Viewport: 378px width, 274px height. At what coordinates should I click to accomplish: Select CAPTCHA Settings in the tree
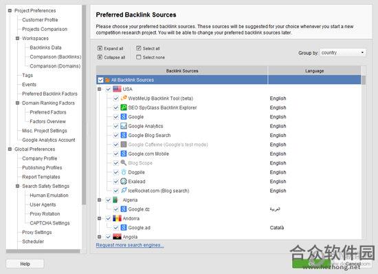(x=49, y=223)
